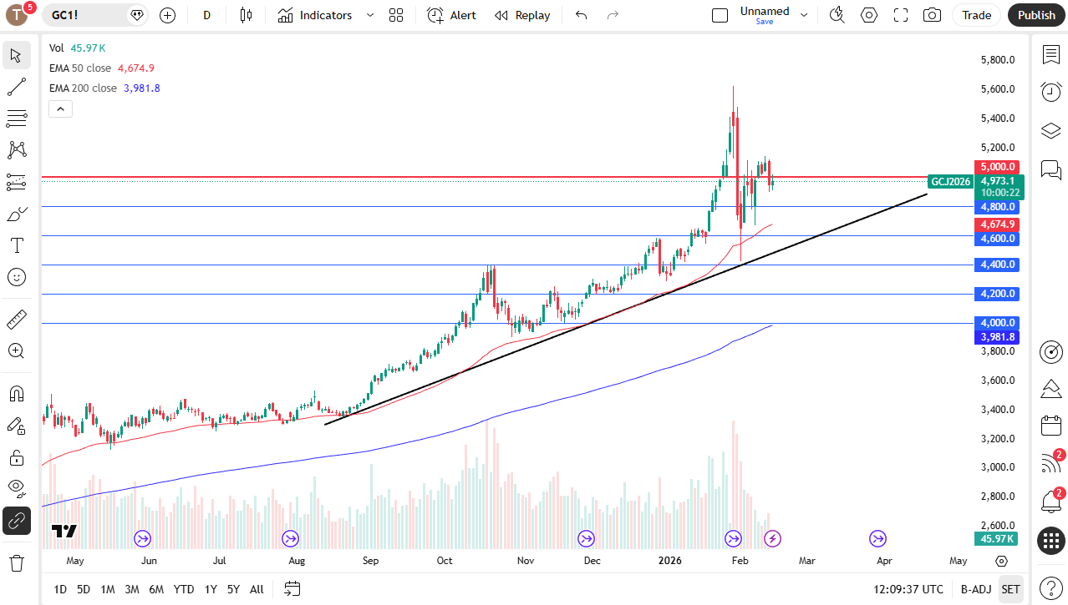Viewport: 1068px width, 605px height.
Task: Show All available data range
Action: (257, 589)
